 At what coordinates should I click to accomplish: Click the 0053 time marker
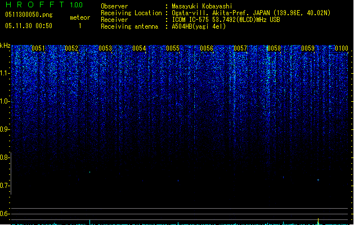[x=105, y=48]
